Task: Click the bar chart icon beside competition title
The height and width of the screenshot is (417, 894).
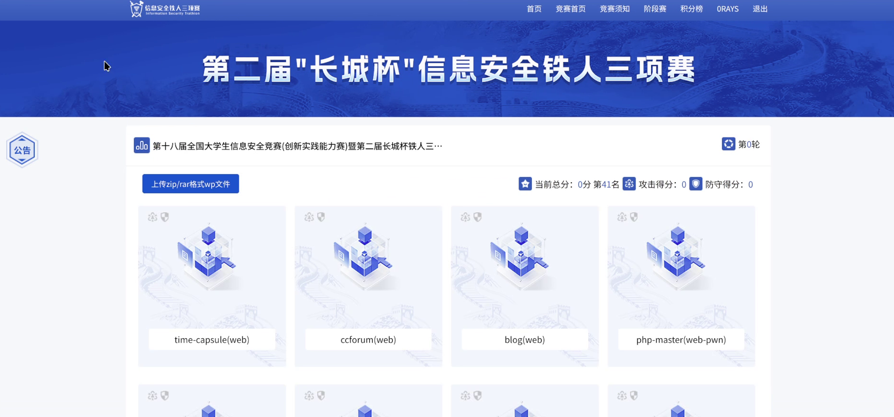Action: pos(141,146)
